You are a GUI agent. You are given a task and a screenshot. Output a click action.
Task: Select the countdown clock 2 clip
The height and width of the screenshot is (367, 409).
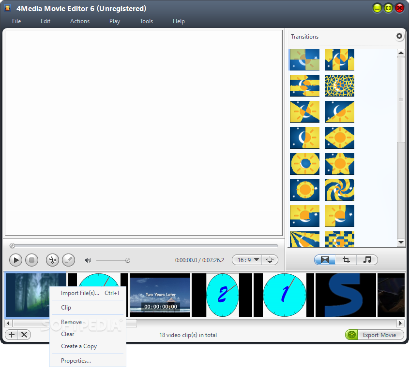pyautogui.click(x=222, y=295)
